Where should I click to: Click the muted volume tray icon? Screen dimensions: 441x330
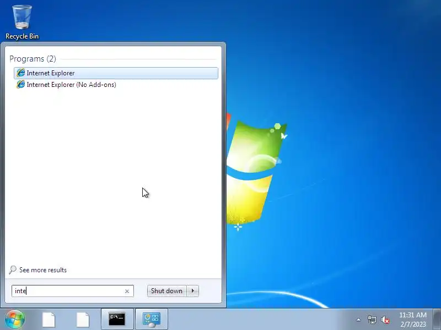[385, 320]
